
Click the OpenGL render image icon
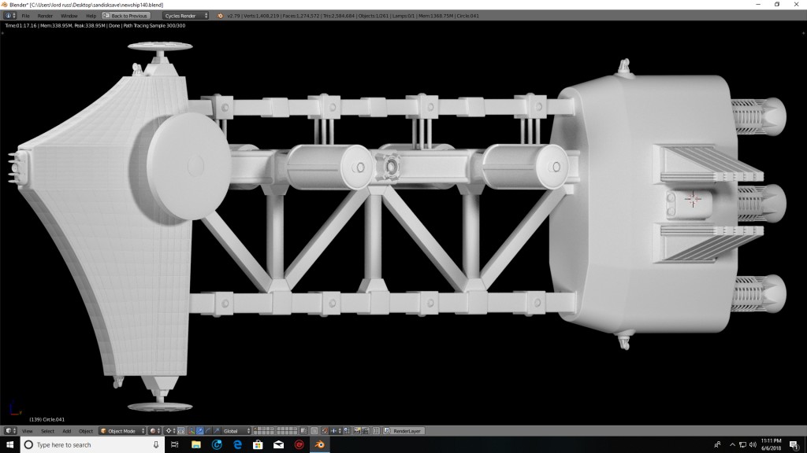tap(358, 431)
